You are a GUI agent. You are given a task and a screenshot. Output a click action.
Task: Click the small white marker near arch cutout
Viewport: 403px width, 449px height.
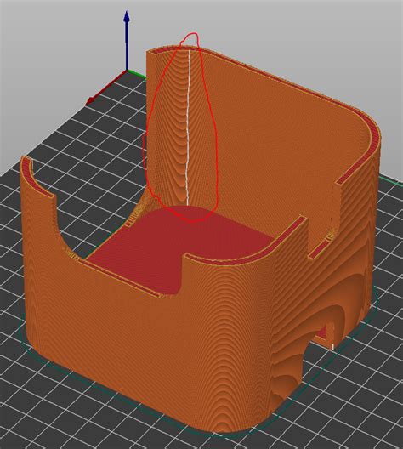click(x=333, y=347)
